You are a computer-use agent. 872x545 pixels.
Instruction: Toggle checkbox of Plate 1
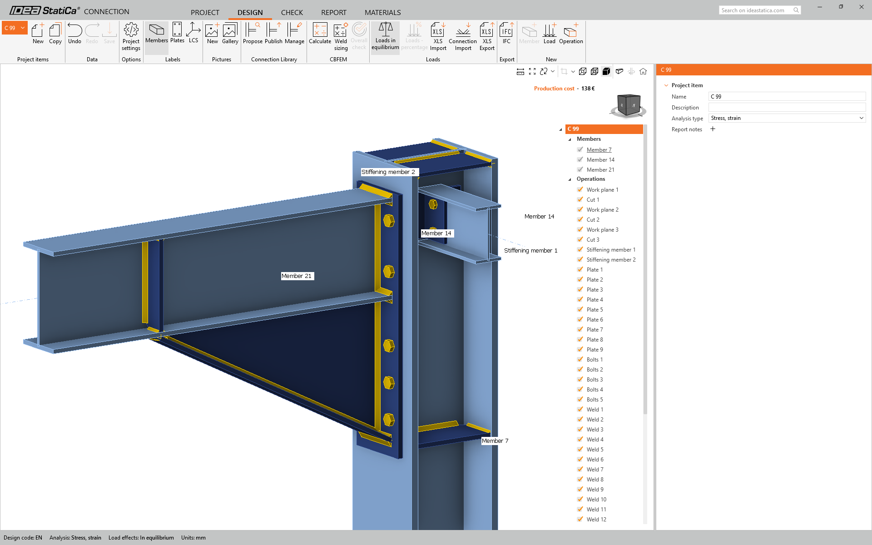pos(580,269)
